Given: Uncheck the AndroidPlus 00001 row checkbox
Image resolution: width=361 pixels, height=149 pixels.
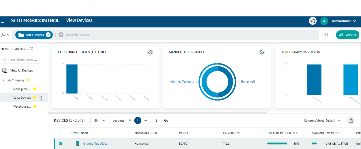Looking at the screenshot, I should [60, 144].
